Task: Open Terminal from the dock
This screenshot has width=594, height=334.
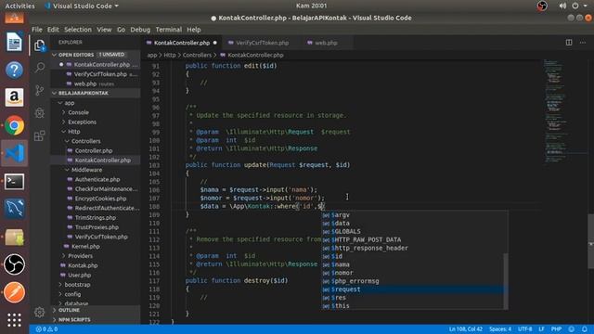Action: 15,182
